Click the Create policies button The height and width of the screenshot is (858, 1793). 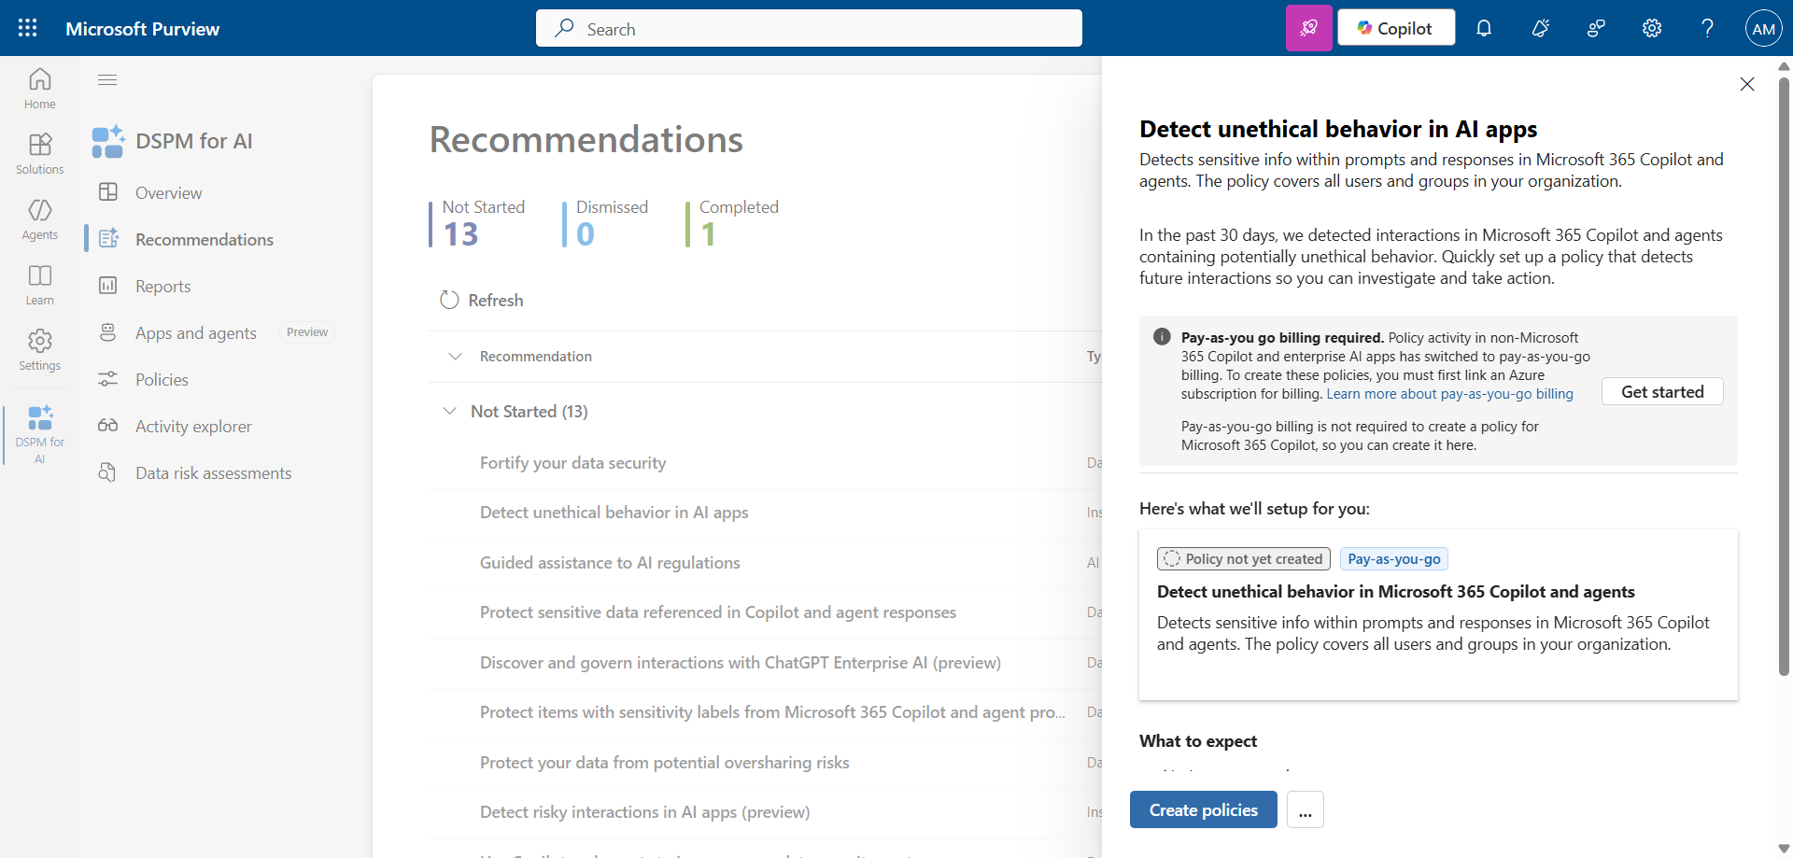pos(1203,810)
